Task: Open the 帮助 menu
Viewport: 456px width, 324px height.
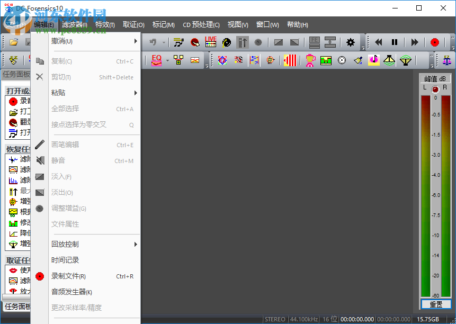Action: (297, 25)
